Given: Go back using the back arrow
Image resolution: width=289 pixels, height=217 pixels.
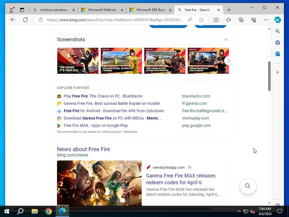Looking at the screenshot, I should coord(13,20).
